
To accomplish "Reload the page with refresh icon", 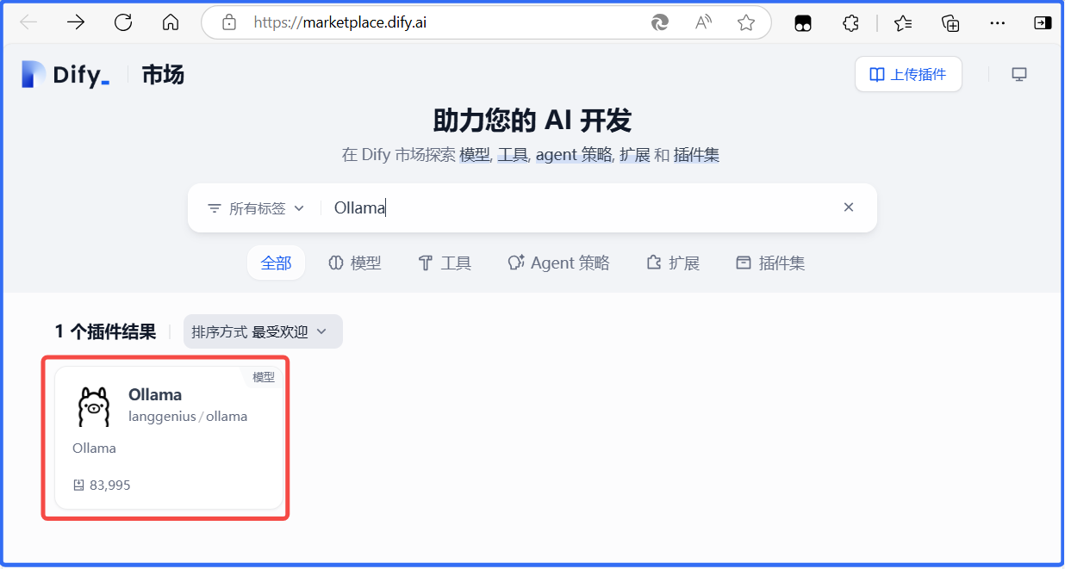I will [123, 22].
